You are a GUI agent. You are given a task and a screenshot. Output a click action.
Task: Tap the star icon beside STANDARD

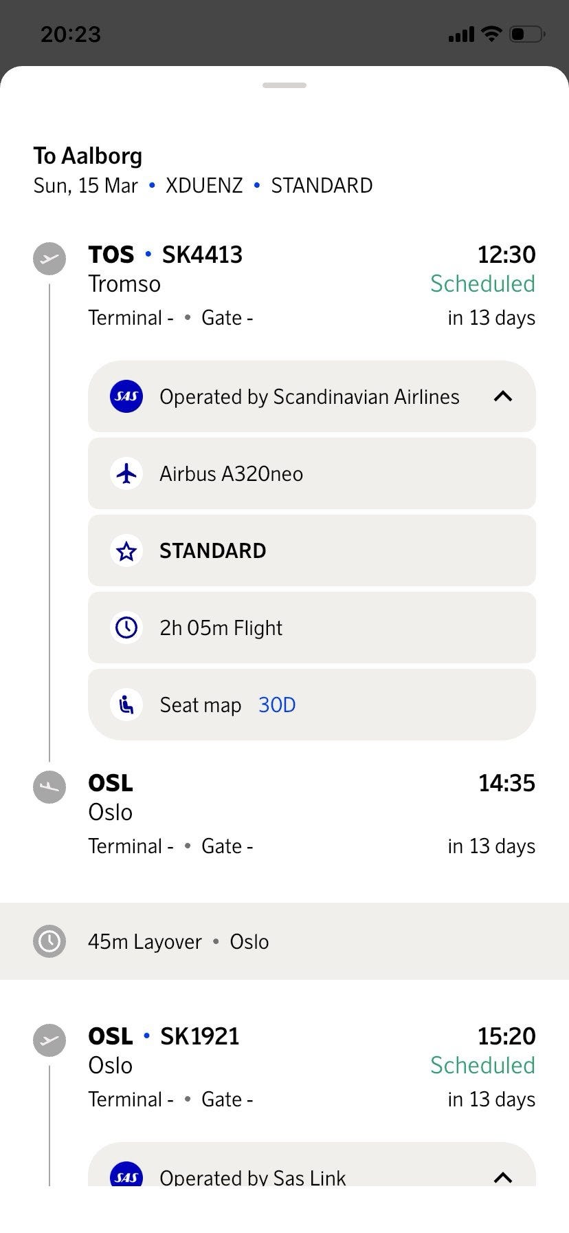click(x=126, y=551)
